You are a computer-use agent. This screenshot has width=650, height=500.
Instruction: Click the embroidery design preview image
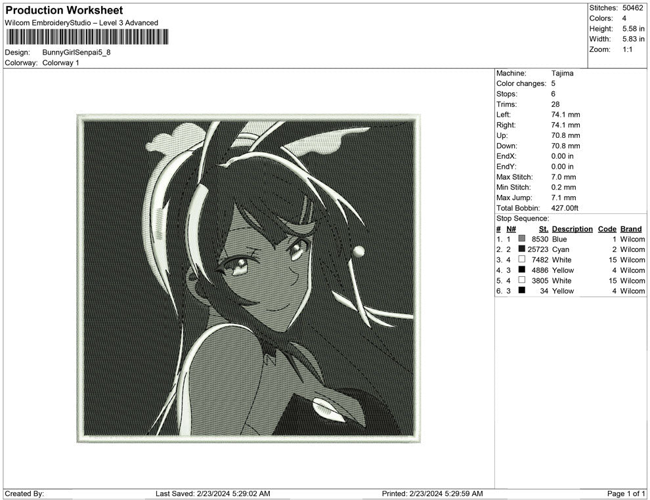click(249, 278)
